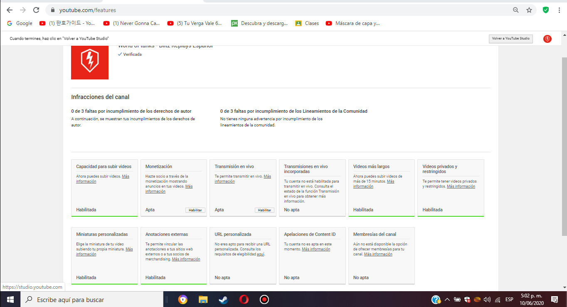Screen dimensions: 567x307
Task: Click the red alert icon beside Volver a YouTube Studio
Action: point(547,38)
